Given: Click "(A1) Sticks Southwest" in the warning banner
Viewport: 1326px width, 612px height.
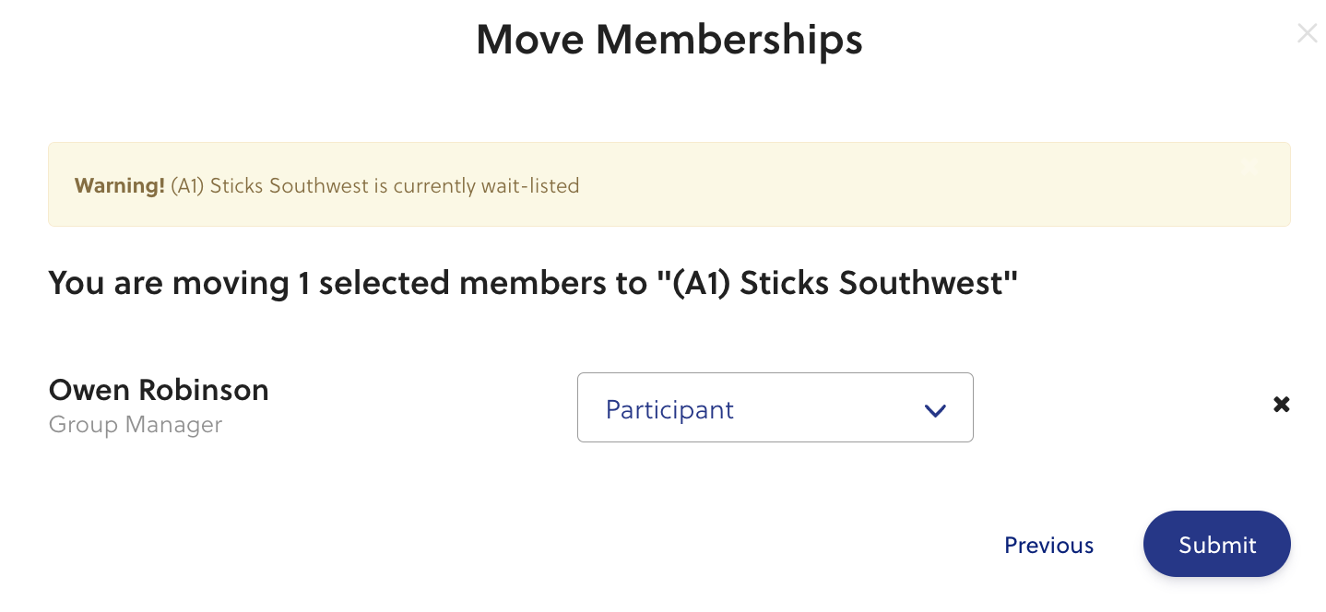Looking at the screenshot, I should (269, 185).
